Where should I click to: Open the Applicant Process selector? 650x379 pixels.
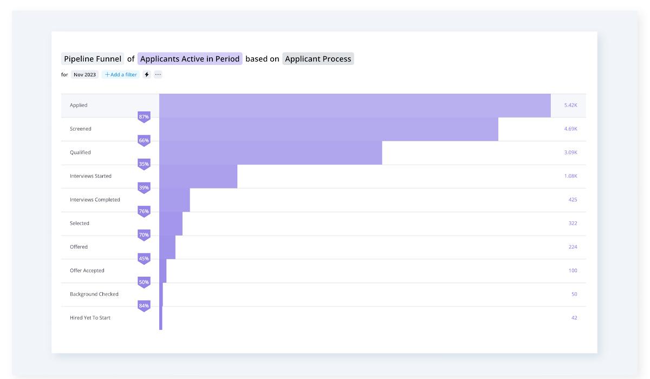pyautogui.click(x=318, y=59)
